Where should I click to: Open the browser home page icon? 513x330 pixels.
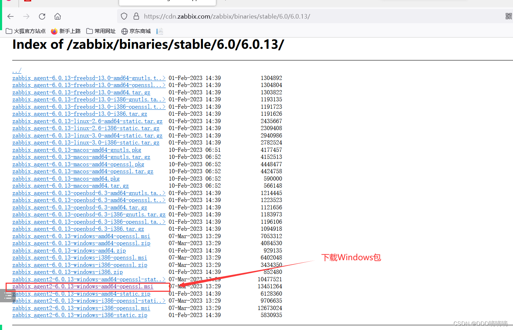point(57,16)
